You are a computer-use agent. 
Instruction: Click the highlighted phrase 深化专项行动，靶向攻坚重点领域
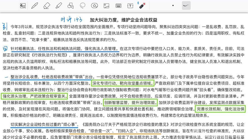[122, 83]
